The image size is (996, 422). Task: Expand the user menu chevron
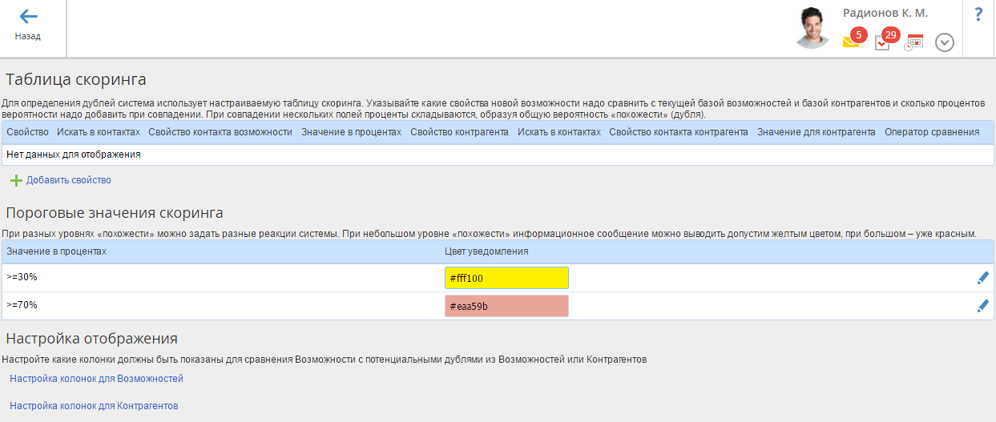tap(945, 42)
